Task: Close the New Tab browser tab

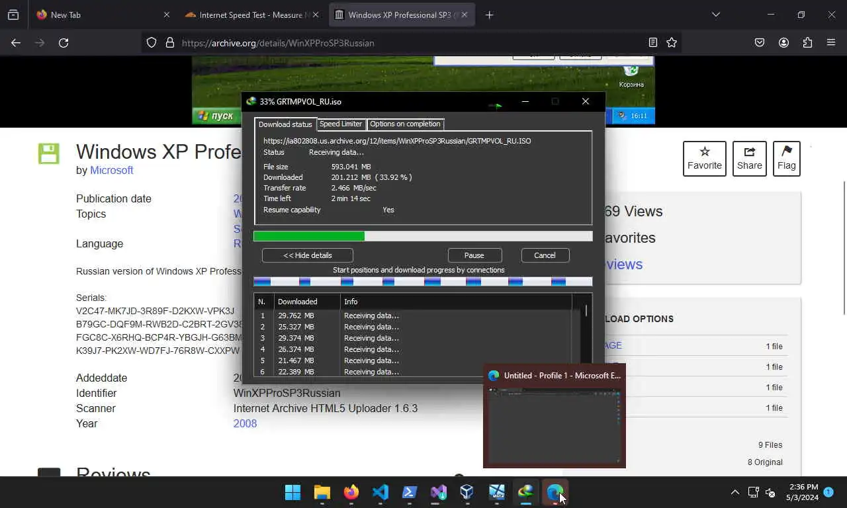Action: [166, 15]
